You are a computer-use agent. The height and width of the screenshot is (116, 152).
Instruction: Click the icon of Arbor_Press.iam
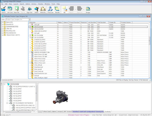click(32, 63)
